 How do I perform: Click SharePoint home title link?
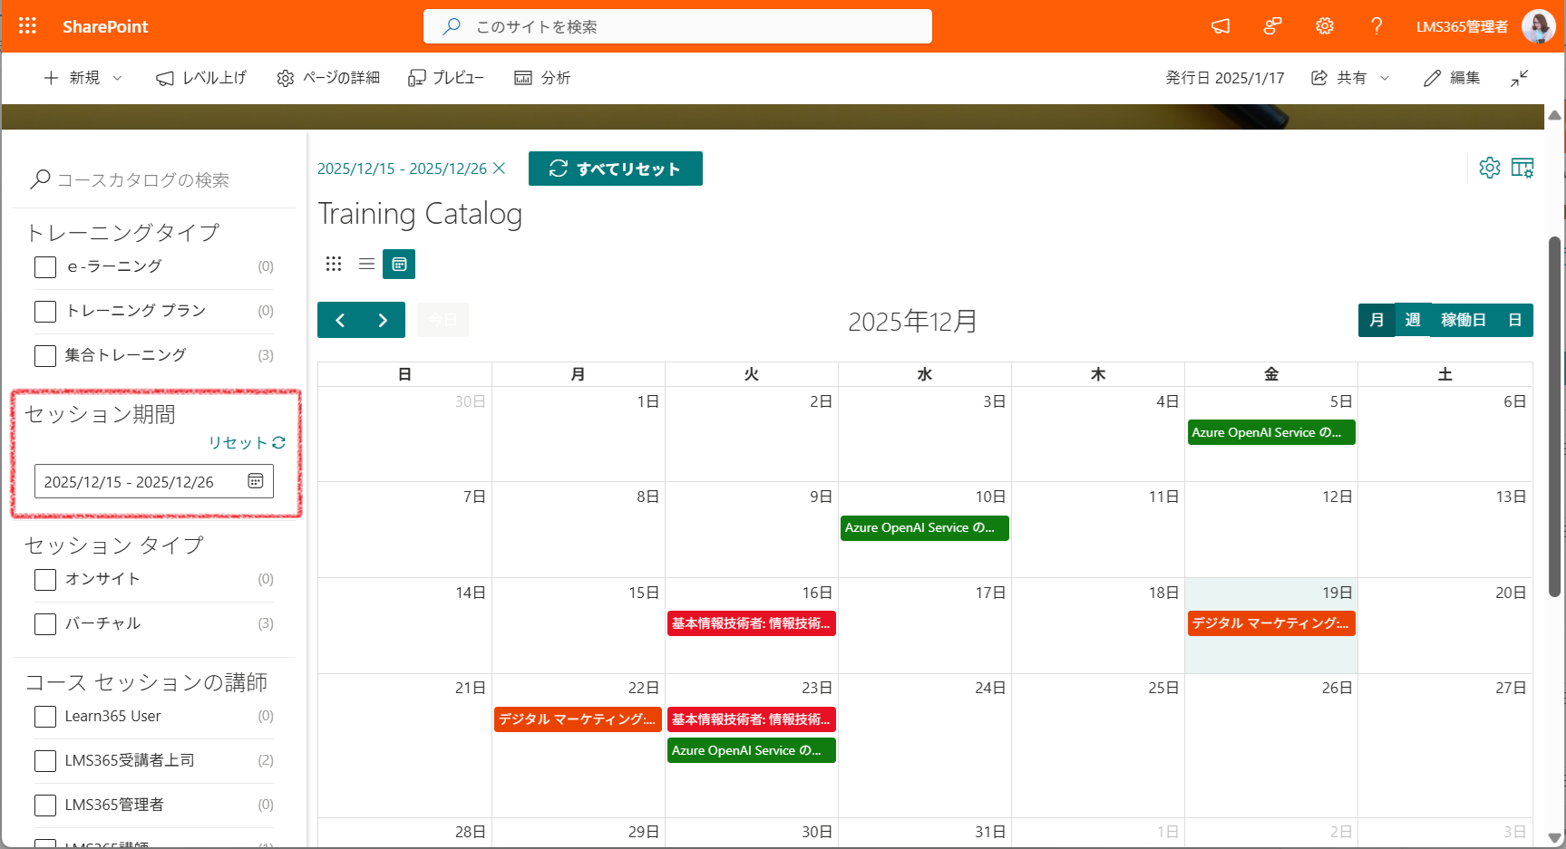point(105,26)
